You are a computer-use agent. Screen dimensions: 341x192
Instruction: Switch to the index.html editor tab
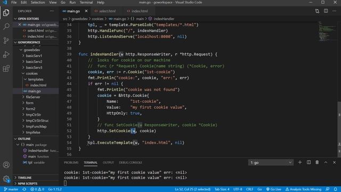[x=140, y=11]
